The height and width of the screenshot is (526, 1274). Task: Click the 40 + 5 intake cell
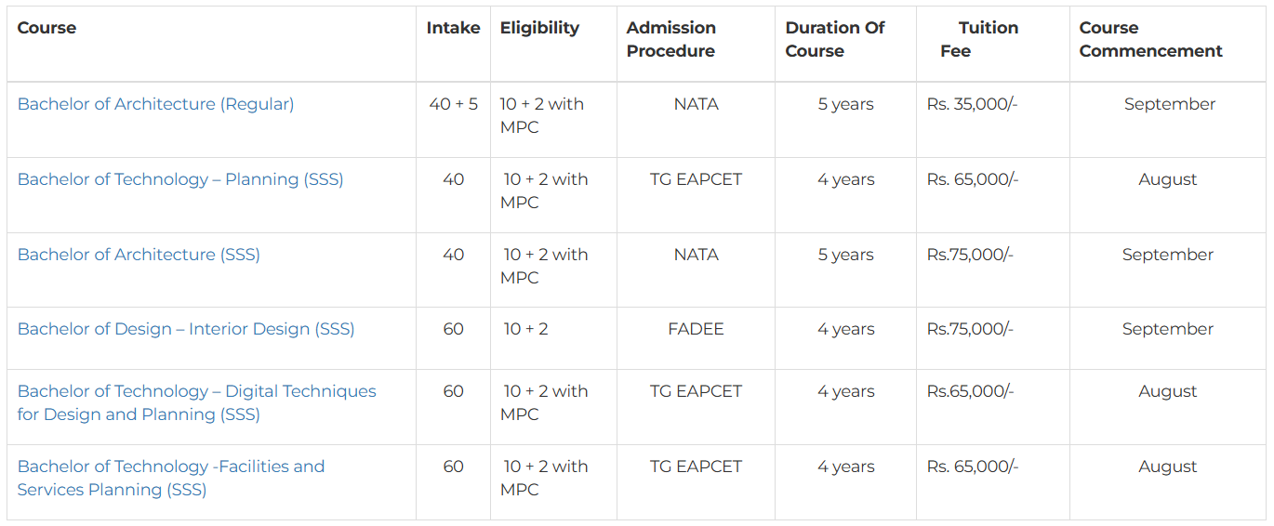(453, 104)
